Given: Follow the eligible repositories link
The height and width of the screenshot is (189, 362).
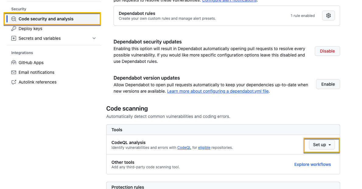Looking at the screenshot, I should (x=204, y=148).
